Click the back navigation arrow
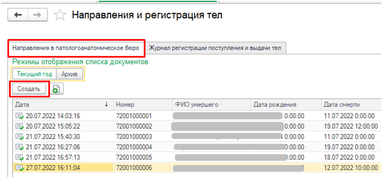 click(18, 15)
